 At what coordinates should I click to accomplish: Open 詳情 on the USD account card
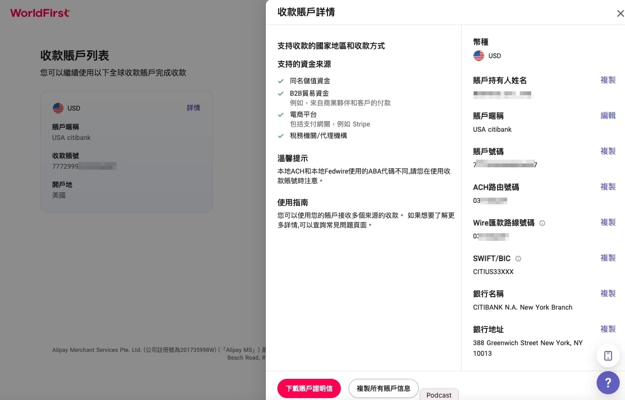(193, 108)
